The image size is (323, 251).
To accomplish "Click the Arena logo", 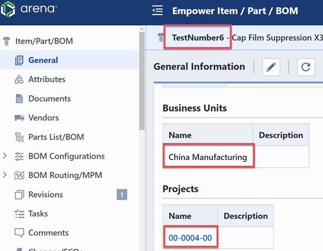I will coord(28,9).
